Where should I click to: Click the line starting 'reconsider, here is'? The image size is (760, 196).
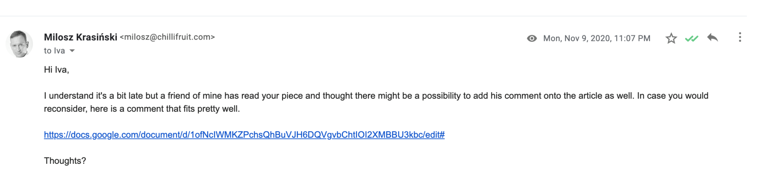tap(142, 109)
